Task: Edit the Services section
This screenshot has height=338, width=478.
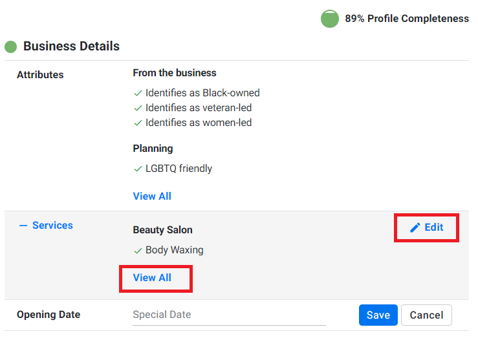Action: pyautogui.click(x=426, y=227)
